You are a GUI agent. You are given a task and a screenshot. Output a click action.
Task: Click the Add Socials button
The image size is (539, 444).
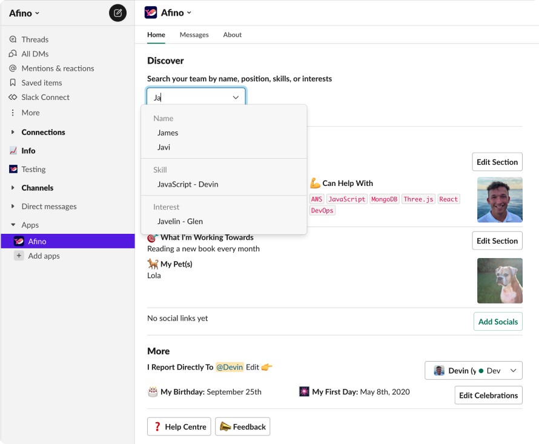tap(498, 322)
